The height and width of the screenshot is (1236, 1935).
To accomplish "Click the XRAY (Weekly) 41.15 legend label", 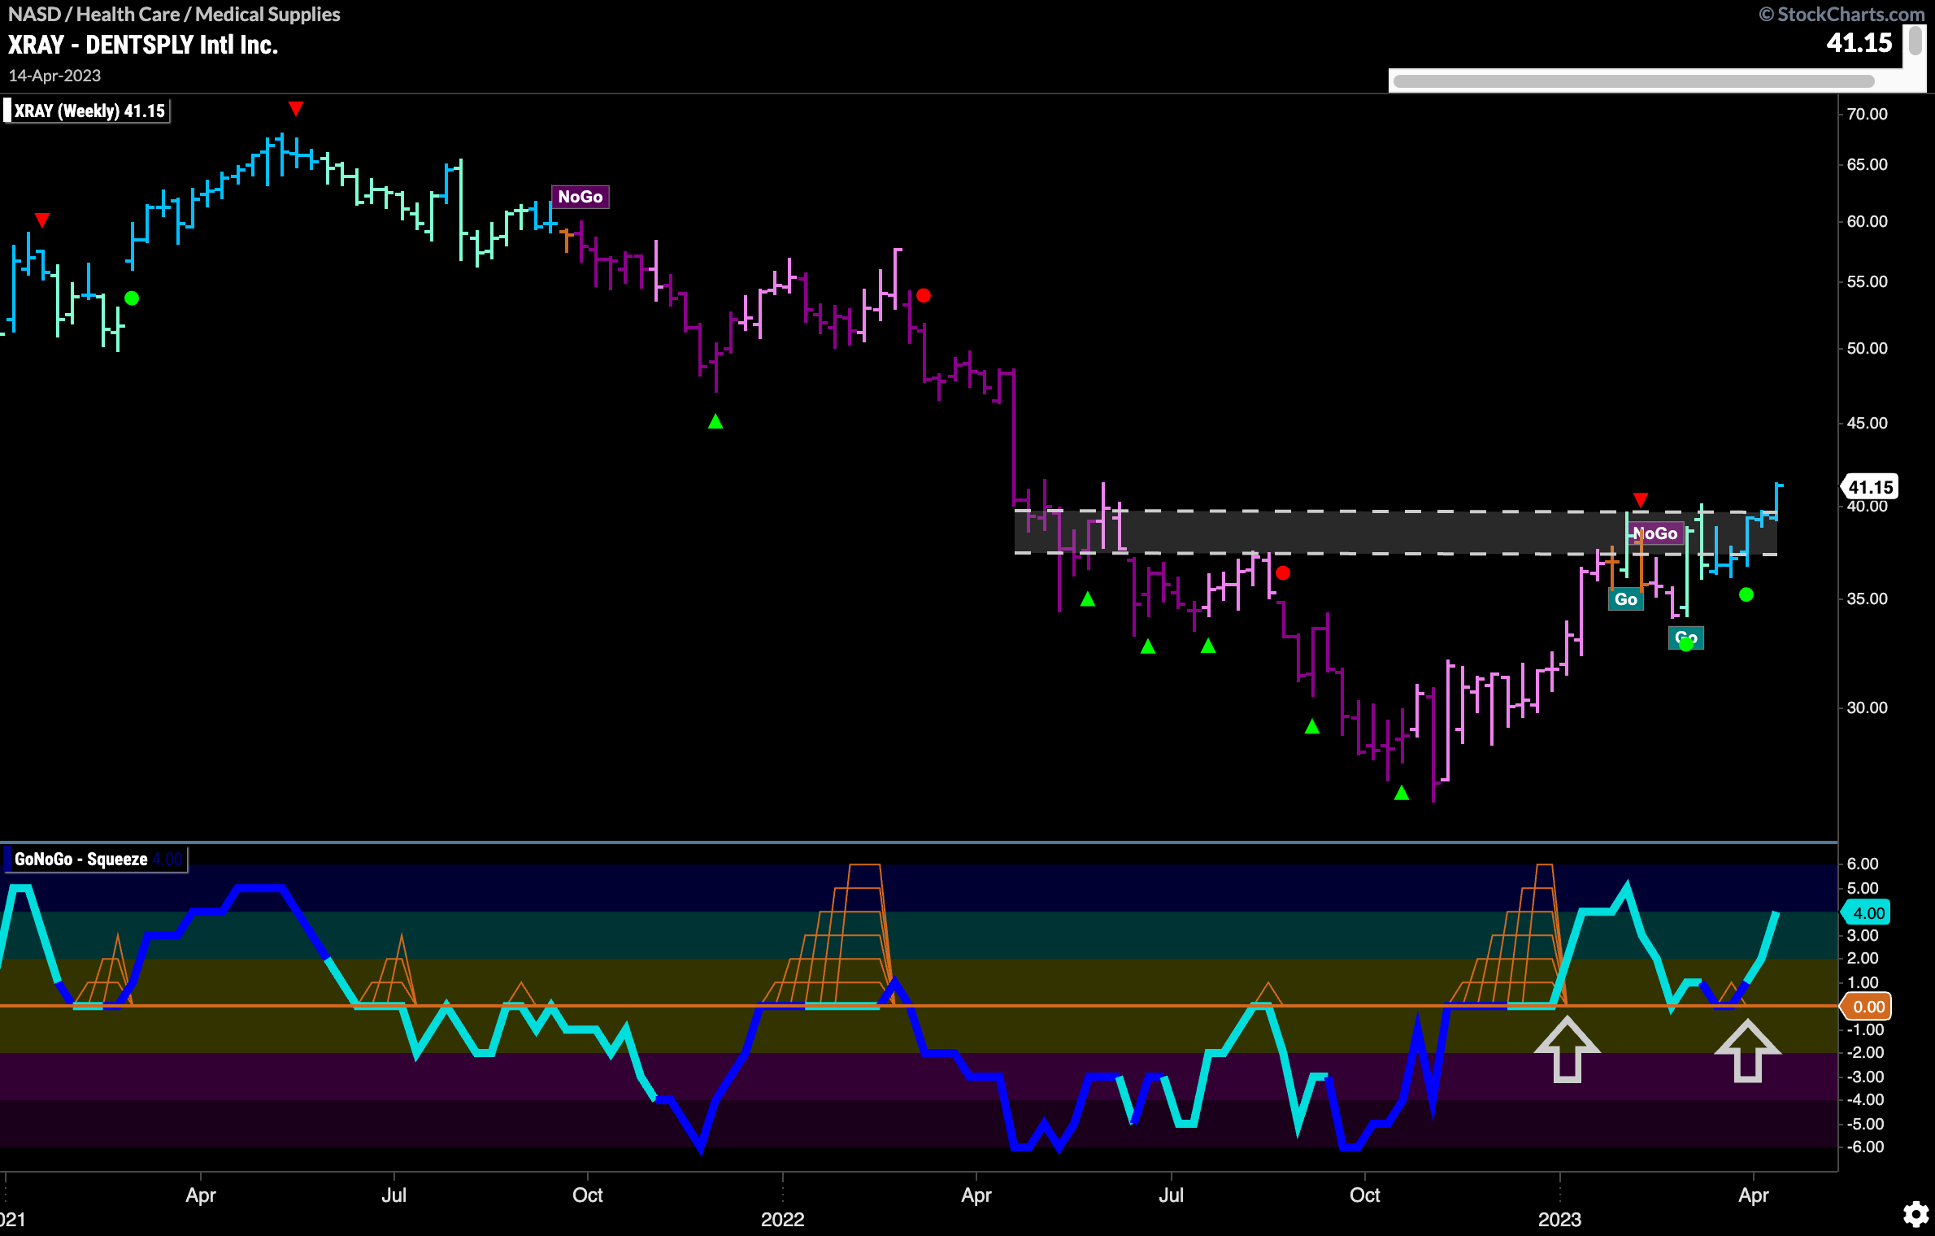I will point(89,111).
